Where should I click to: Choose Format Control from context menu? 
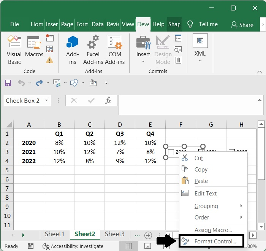[x=215, y=241]
